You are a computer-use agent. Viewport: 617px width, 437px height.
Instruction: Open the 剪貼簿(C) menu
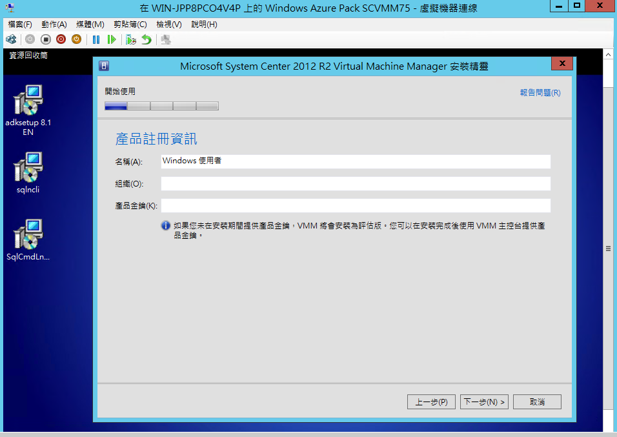click(x=130, y=25)
